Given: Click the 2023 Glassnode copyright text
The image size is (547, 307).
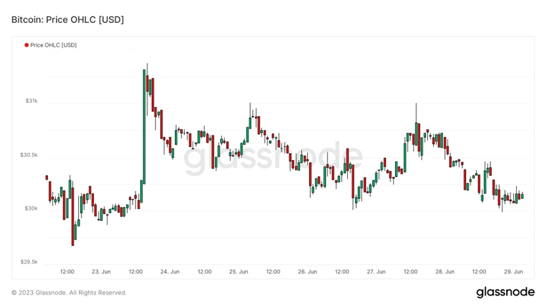Looking at the screenshot, I should [69, 293].
